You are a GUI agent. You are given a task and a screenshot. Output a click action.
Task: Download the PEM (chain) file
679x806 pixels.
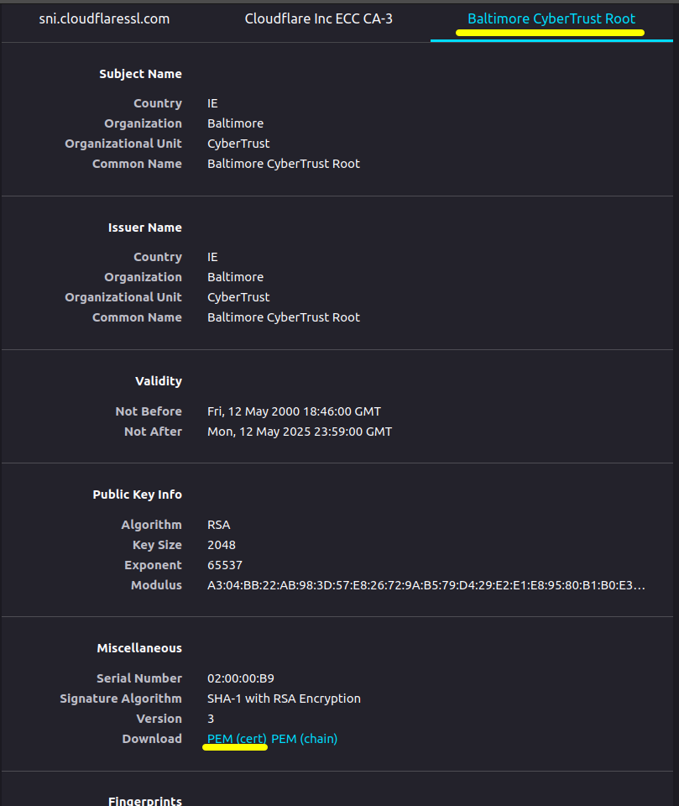point(305,739)
